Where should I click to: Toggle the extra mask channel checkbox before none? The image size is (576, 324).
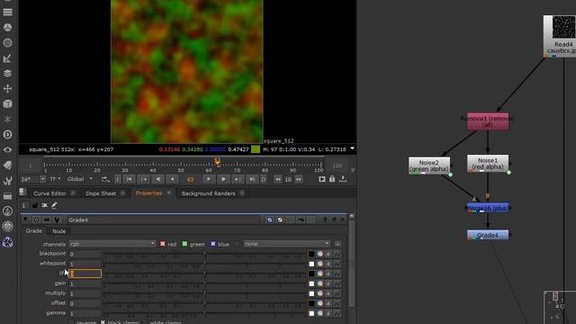(x=237, y=244)
